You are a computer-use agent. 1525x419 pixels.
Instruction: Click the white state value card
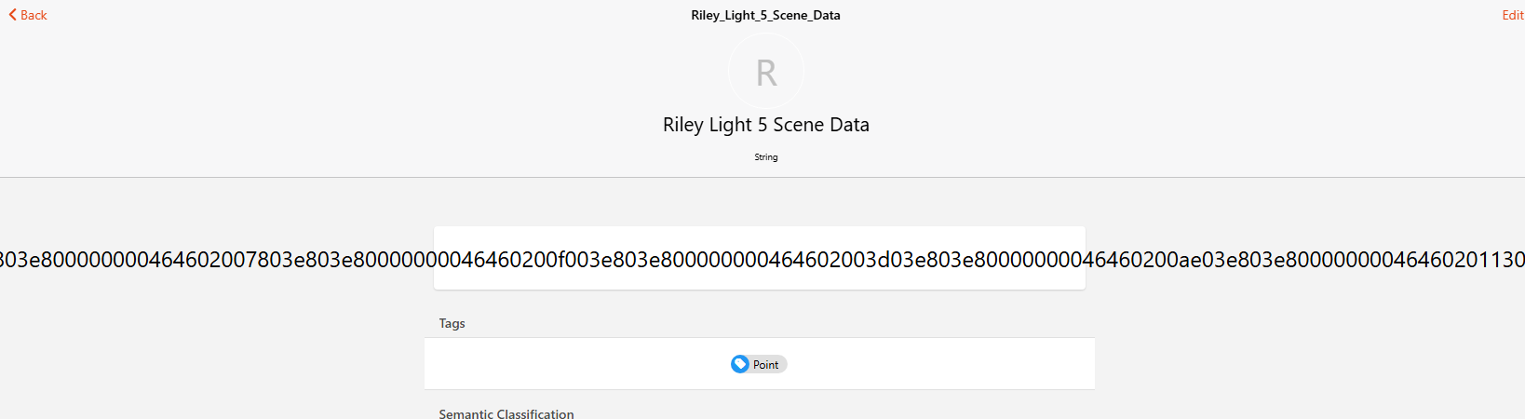point(760,258)
